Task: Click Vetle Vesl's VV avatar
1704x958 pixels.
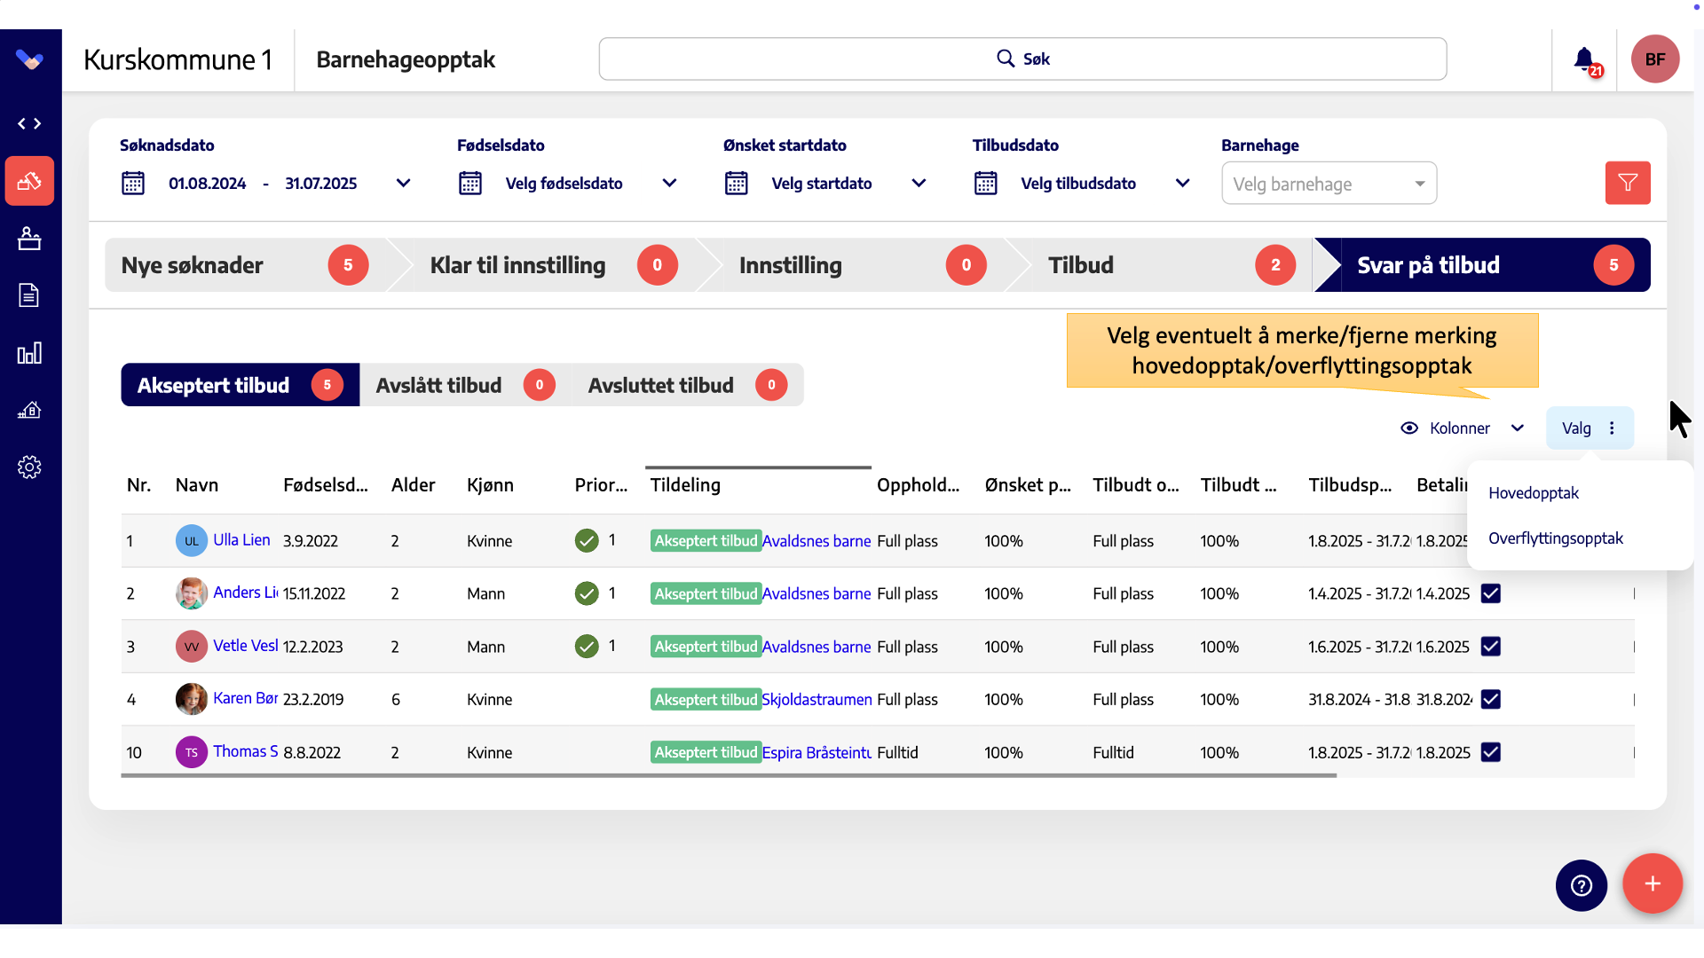Action: [x=192, y=647]
